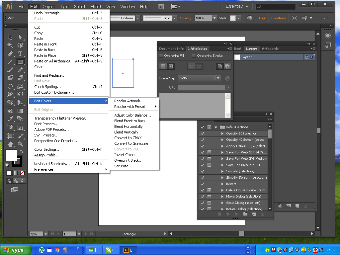This screenshot has width=340, height=255.
Task: Click the Align link in control bar
Action: point(262,18)
